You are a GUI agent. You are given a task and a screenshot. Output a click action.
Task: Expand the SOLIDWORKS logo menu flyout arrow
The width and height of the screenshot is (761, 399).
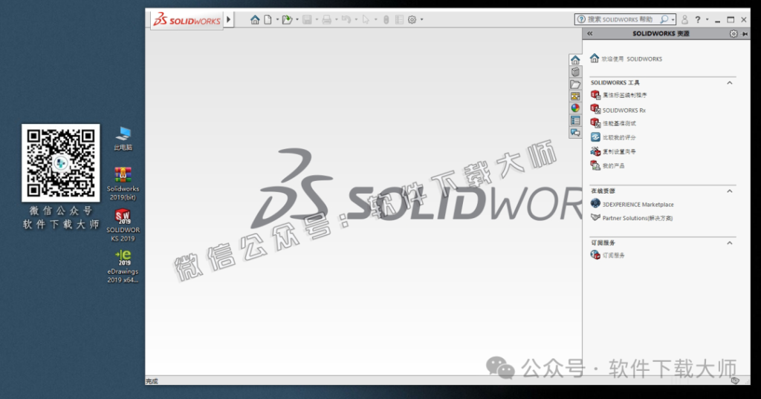click(x=229, y=20)
